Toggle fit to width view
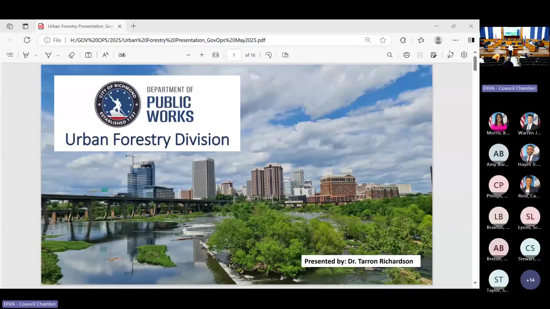Image resolution: width=550 pixels, height=309 pixels. (x=216, y=55)
